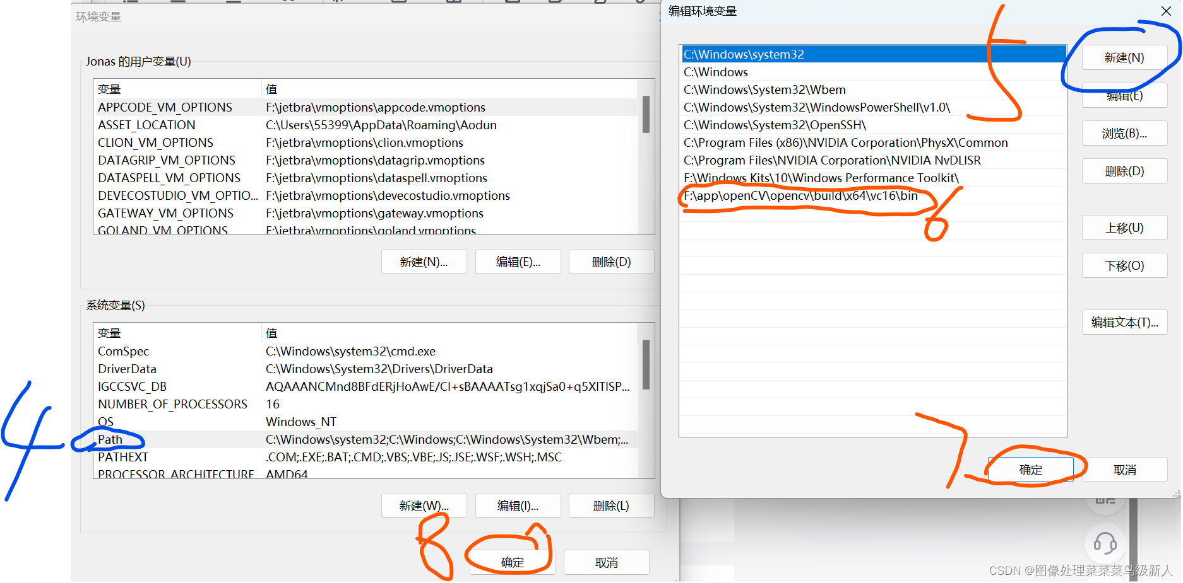The image size is (1183, 583).
Task: Click 编辑(E) to edit the selected path
Action: pos(1124,95)
